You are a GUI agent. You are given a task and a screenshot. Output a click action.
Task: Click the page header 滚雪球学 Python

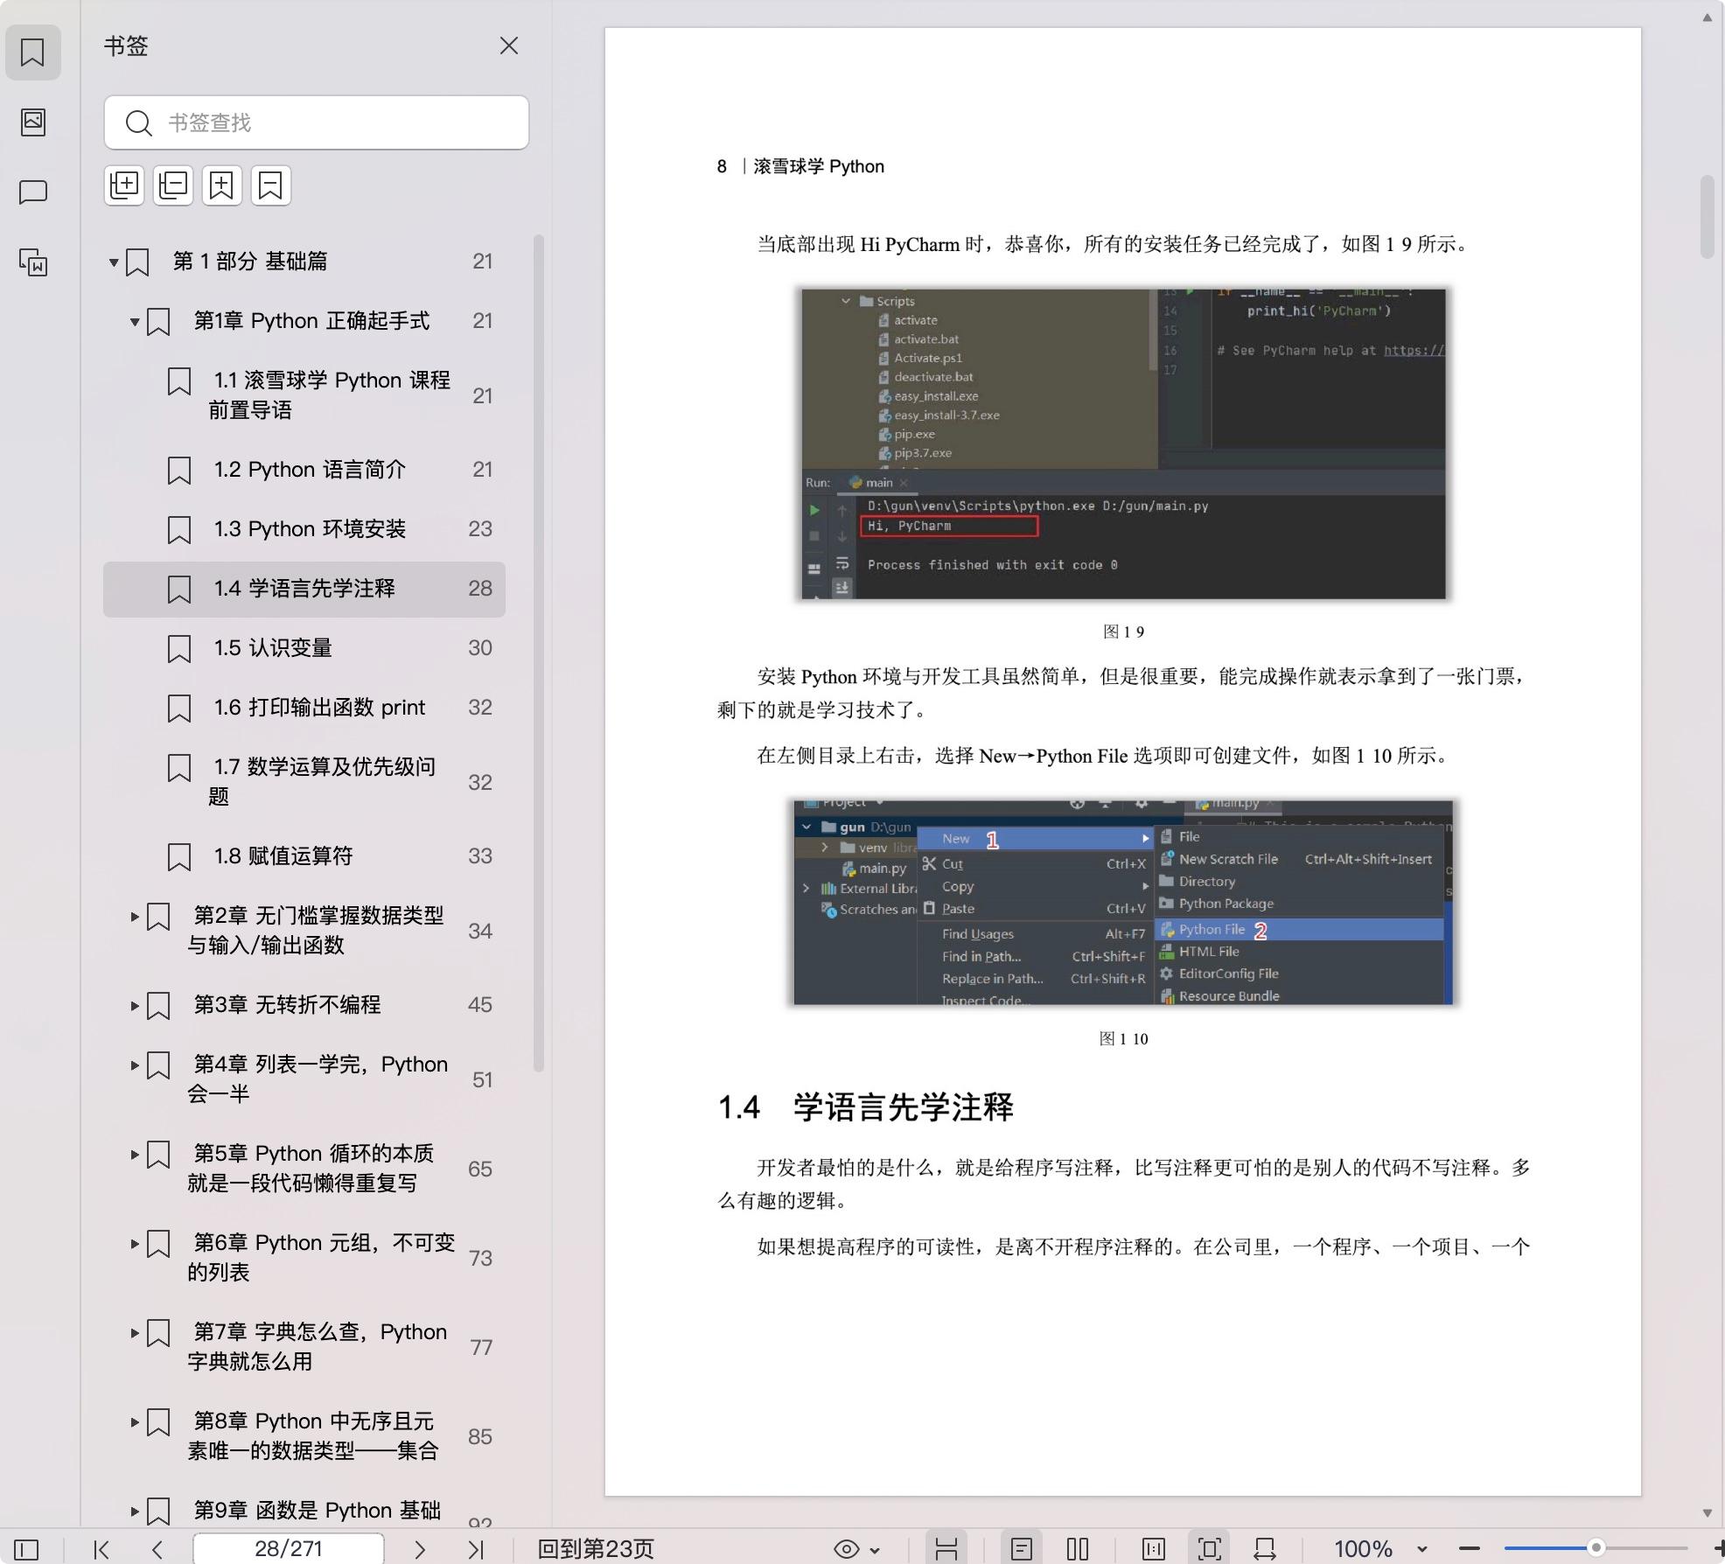(819, 166)
